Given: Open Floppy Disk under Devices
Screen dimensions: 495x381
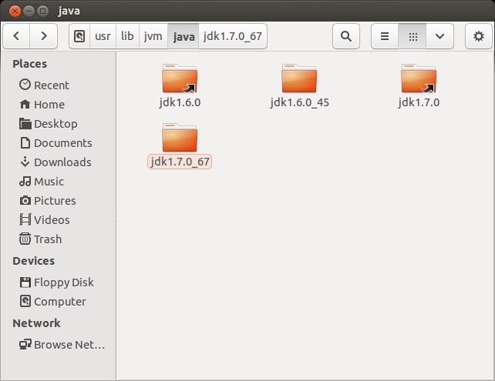Looking at the screenshot, I should tap(64, 282).
